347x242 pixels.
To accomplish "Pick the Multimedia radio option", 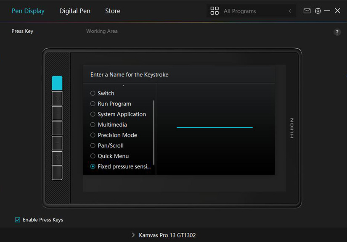I will [93, 125].
